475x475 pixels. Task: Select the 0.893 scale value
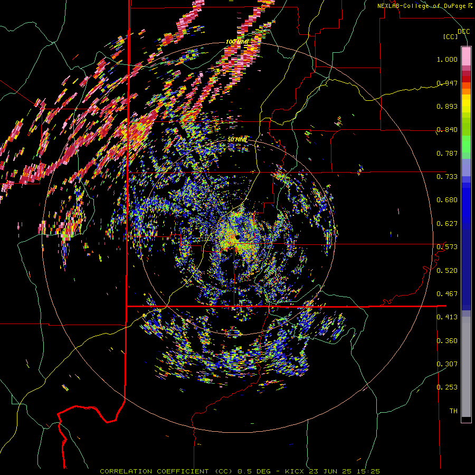447,106
